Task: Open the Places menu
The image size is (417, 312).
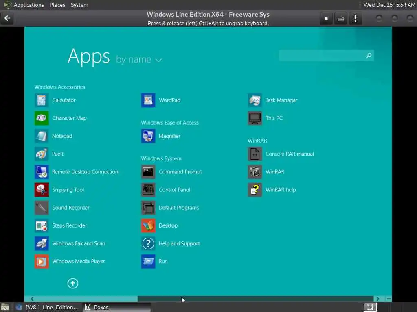Action: pos(57,5)
